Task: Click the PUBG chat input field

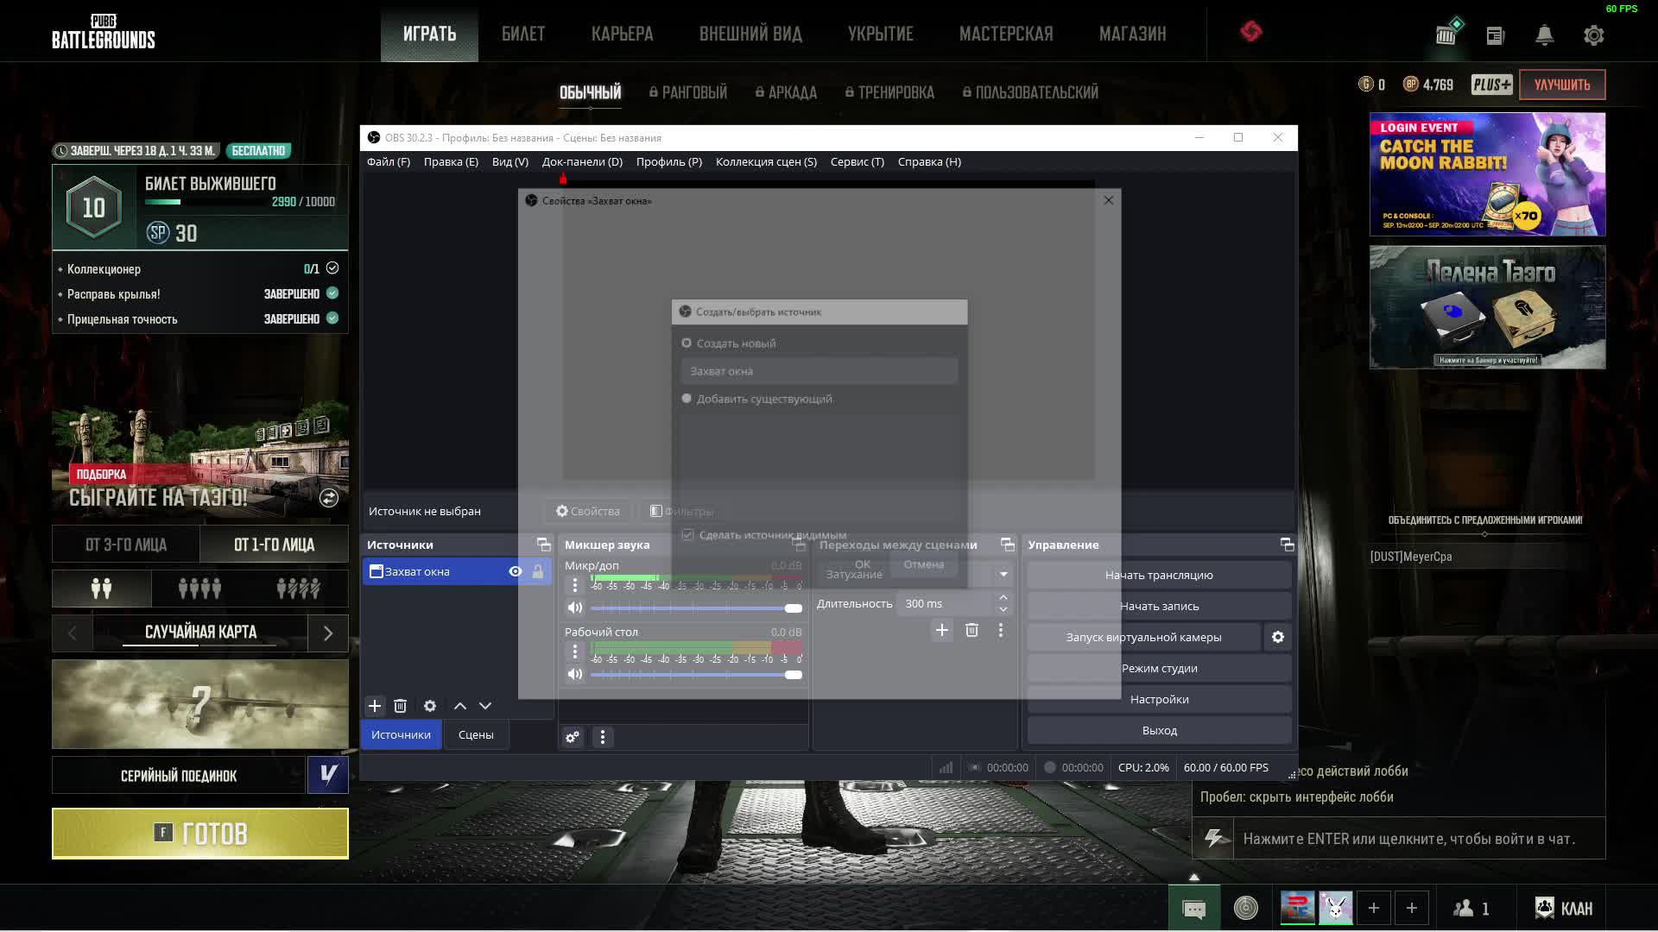Action: click(x=1420, y=839)
